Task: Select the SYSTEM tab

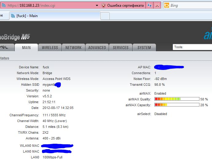Action: [144, 48]
